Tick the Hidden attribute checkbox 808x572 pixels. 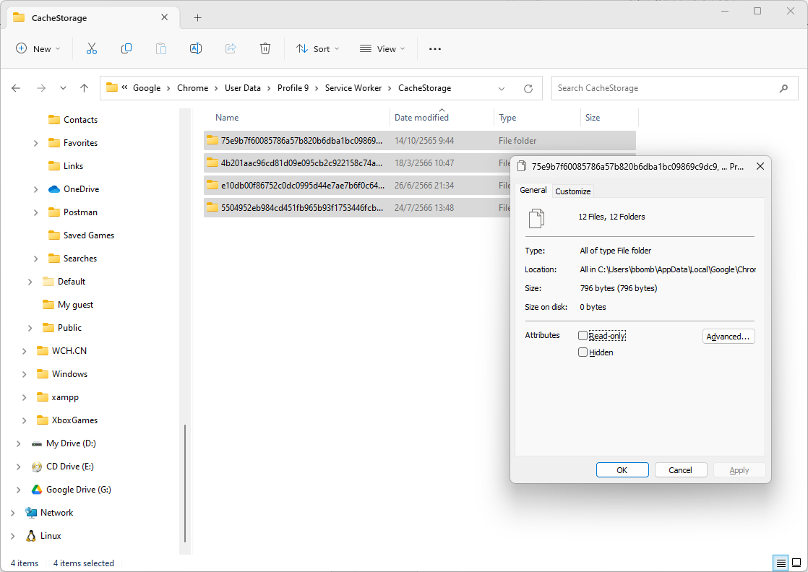(583, 352)
